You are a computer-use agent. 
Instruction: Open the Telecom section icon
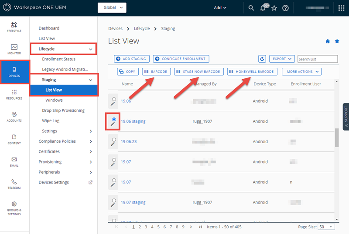pos(14,182)
